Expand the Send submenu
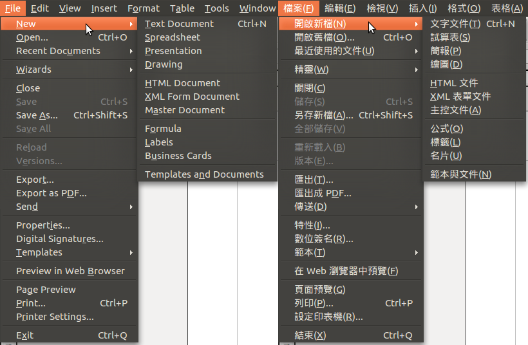528x345 pixels. tap(27, 207)
